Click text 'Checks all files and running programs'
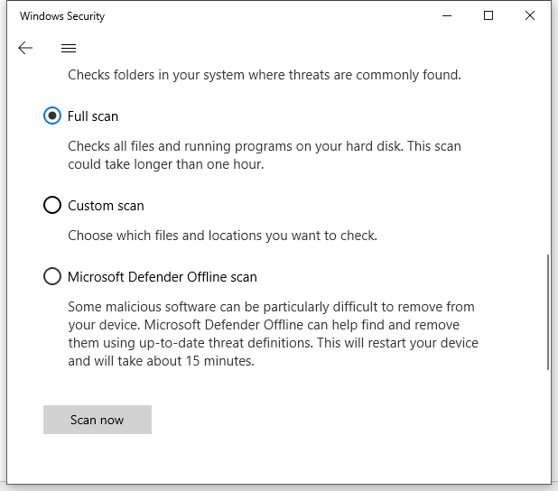This screenshot has height=491, width=558. pos(181,146)
